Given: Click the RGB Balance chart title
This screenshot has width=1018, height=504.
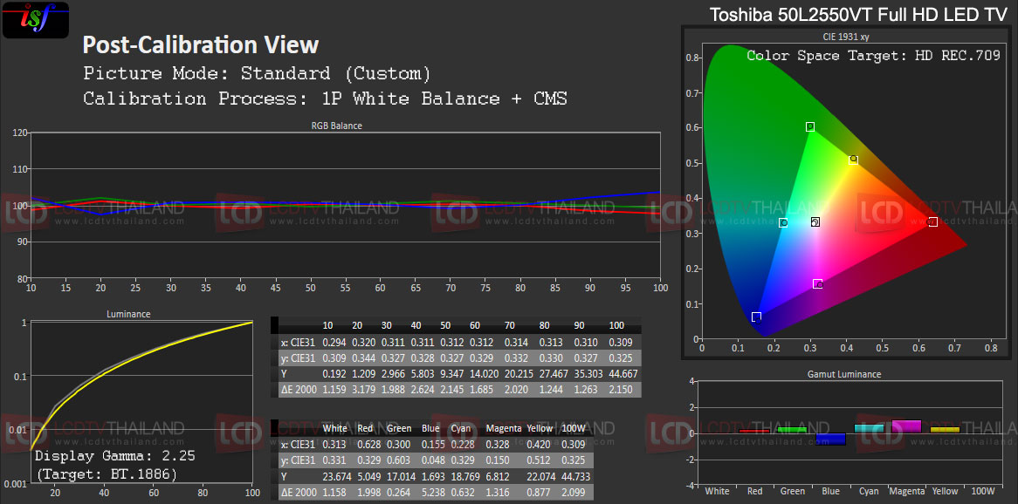Looking at the screenshot, I should click(336, 126).
